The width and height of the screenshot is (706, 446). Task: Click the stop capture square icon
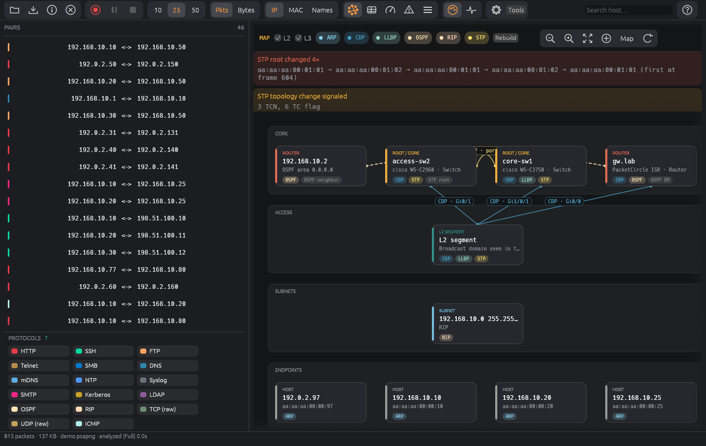click(133, 10)
